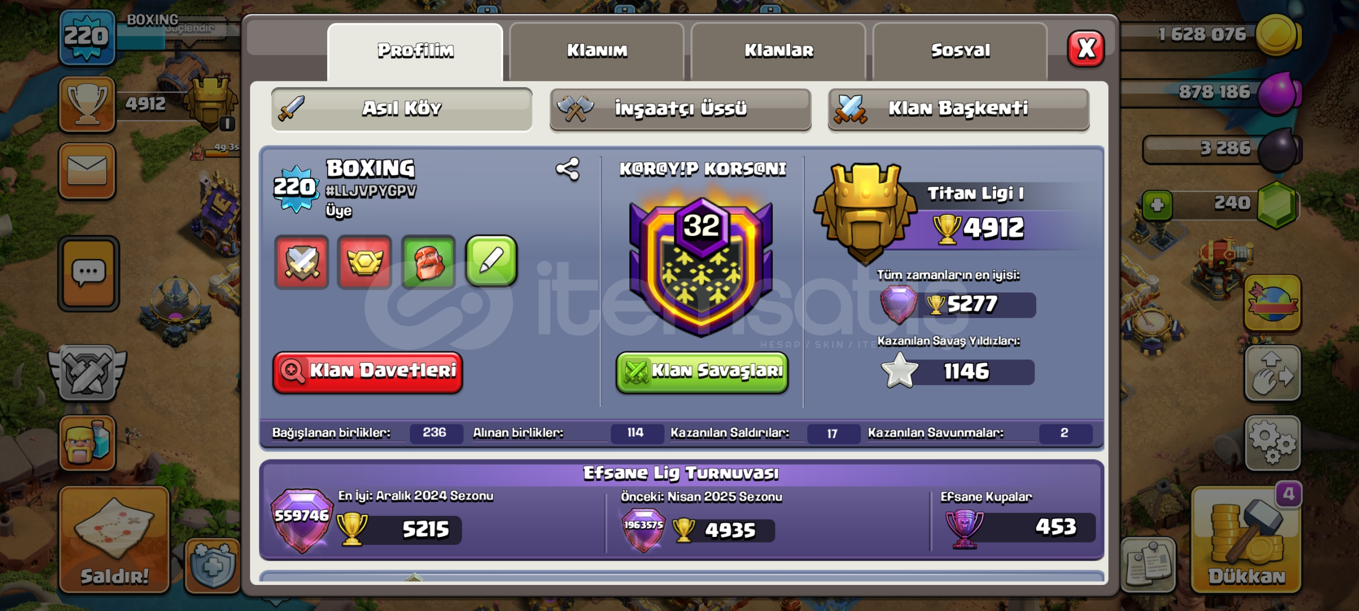Click the Klan Davetleri button
This screenshot has width=1359, height=611.
(368, 372)
